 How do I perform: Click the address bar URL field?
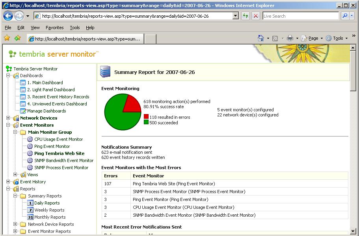[134, 16]
